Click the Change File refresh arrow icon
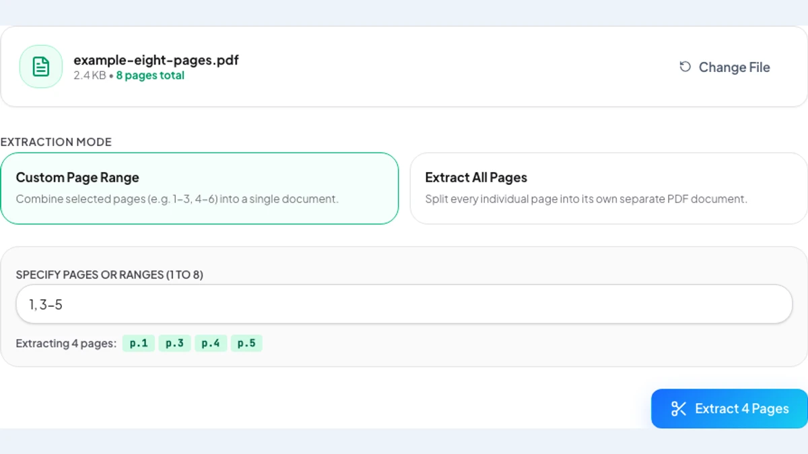This screenshot has width=808, height=454. 685,67
